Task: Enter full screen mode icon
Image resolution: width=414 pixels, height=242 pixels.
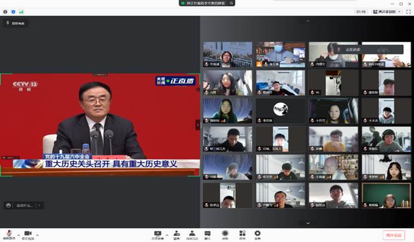Action: click(x=407, y=11)
